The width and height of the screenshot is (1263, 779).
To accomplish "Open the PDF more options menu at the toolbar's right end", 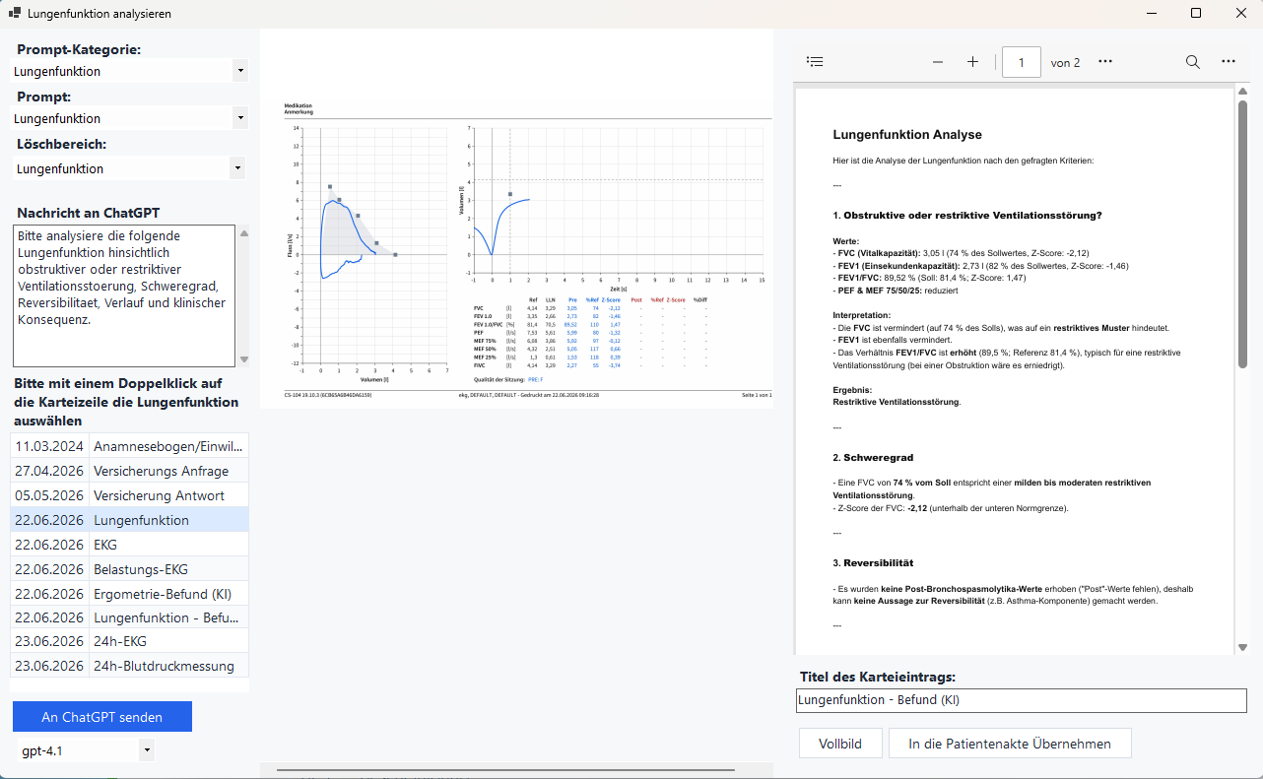I will 1229,62.
